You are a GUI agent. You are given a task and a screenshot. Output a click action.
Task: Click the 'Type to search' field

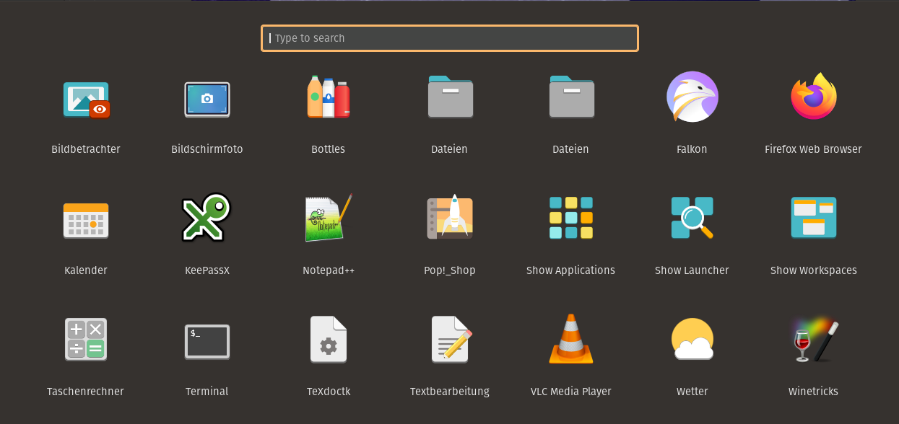click(450, 38)
